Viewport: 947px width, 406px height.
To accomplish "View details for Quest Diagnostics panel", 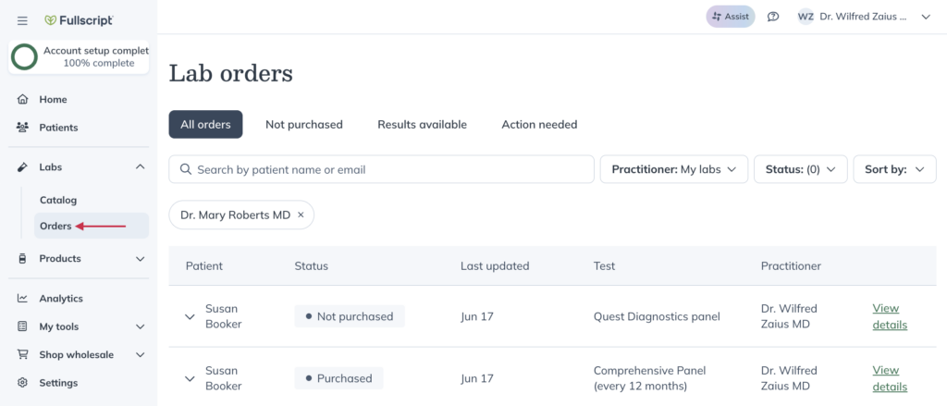I will coord(890,316).
